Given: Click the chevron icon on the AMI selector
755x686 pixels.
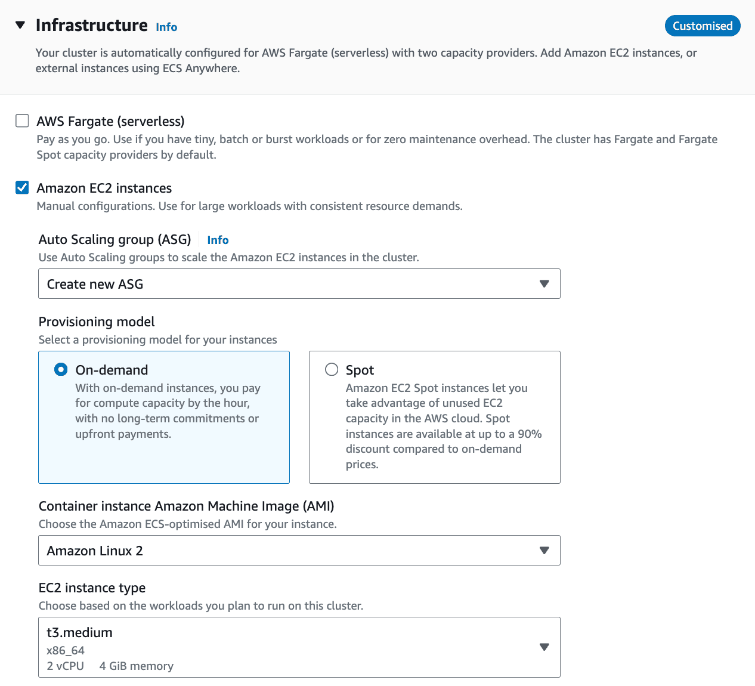Looking at the screenshot, I should tap(543, 550).
